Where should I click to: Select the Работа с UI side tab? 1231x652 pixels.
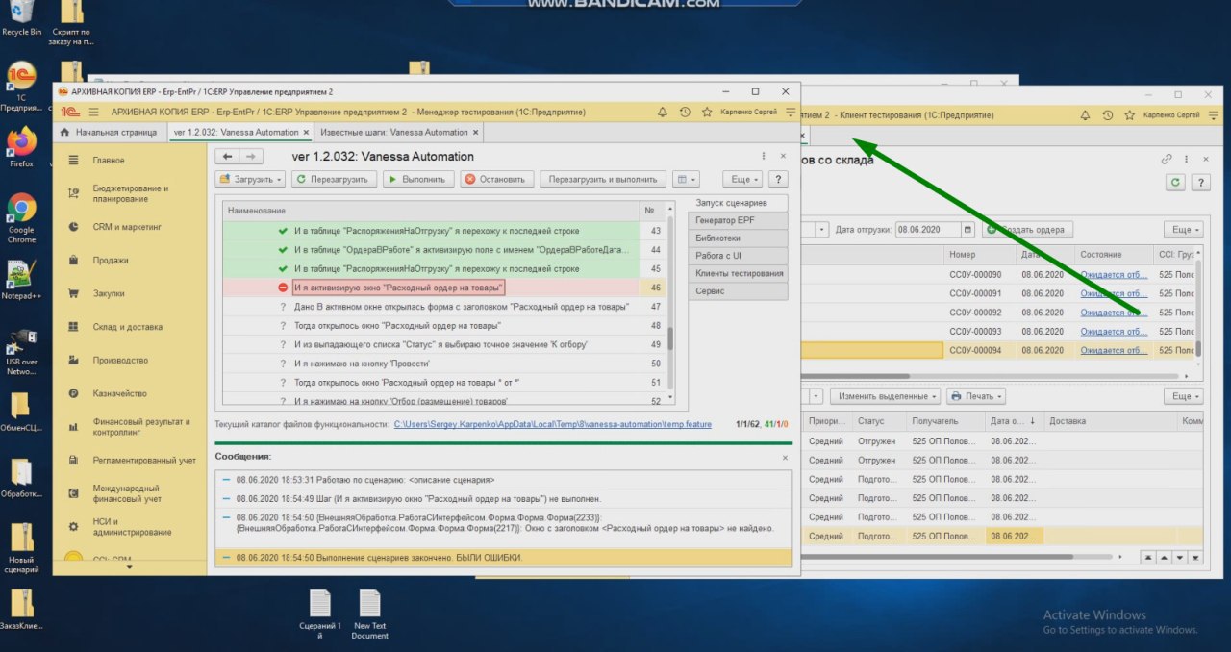click(x=739, y=256)
